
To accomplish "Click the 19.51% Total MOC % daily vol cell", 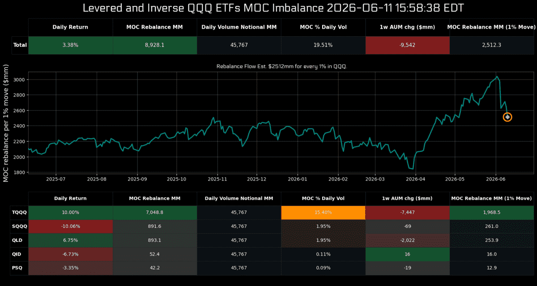I will (323, 45).
